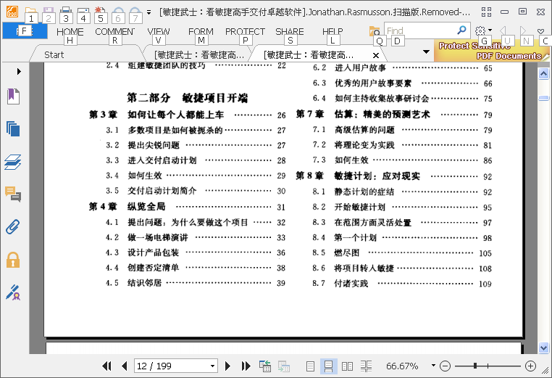The width and height of the screenshot is (552, 378).
Task: Switch to continuous page view
Action: 328,366
